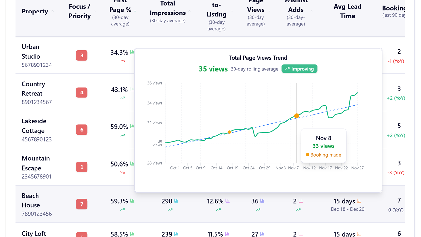Click property ID 8901234567
The width and height of the screenshot is (421, 237).
point(37,102)
